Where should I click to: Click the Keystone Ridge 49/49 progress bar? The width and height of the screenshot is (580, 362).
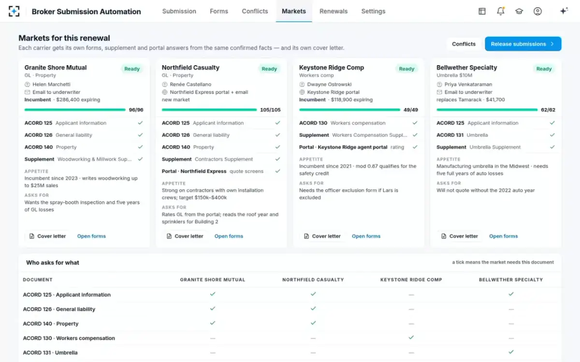[x=349, y=110]
